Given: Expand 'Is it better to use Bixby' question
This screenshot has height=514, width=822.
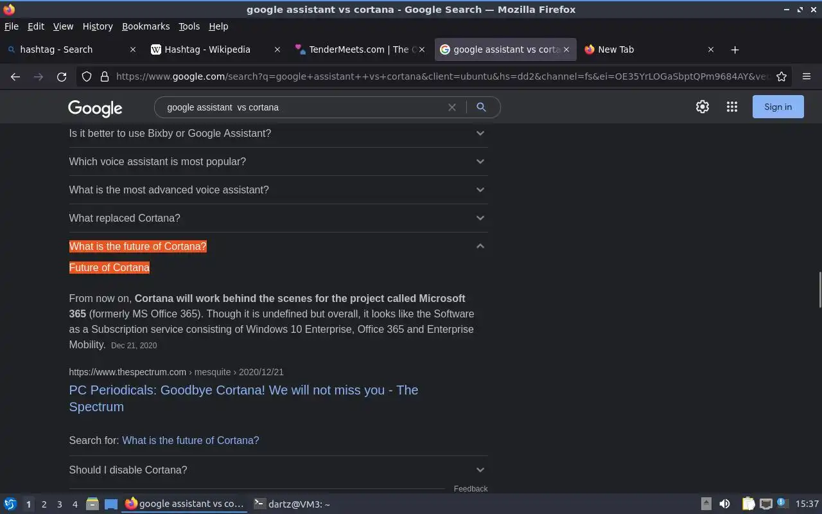Looking at the screenshot, I should pyautogui.click(x=278, y=133).
